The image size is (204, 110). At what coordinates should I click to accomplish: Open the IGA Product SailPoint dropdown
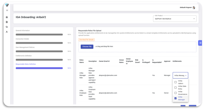(x=174, y=19)
